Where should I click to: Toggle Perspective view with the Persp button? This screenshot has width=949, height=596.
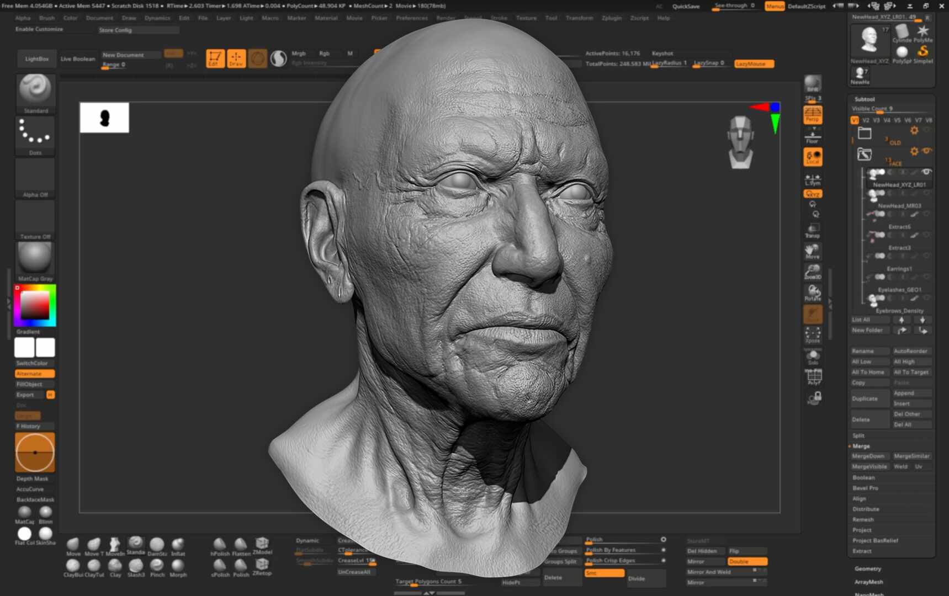pyautogui.click(x=813, y=116)
